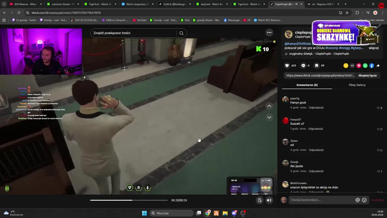Toggle the autoscroll icon beside volume
Viewport: 387px width, 218px height.
coord(260,200)
